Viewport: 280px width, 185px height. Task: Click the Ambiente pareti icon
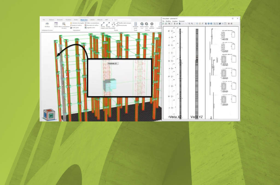point(135,24)
